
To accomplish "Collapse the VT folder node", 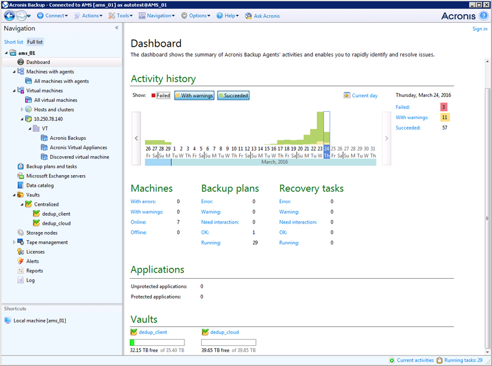I will pos(30,128).
